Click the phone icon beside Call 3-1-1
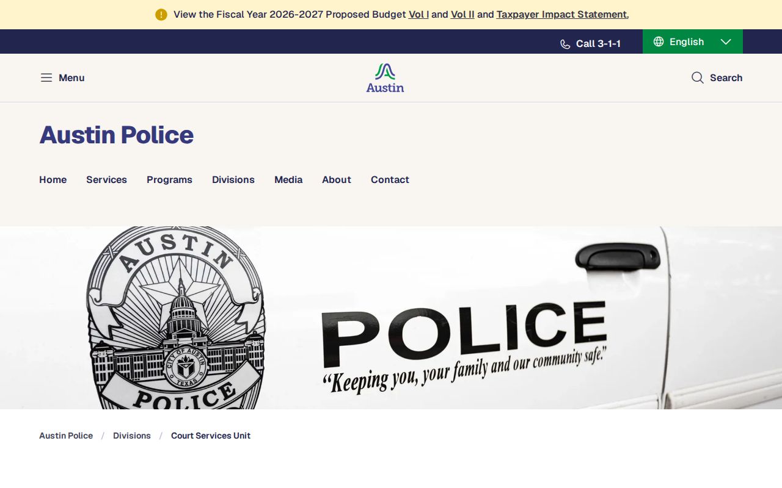Screen dimensions: 782x488 (565, 44)
